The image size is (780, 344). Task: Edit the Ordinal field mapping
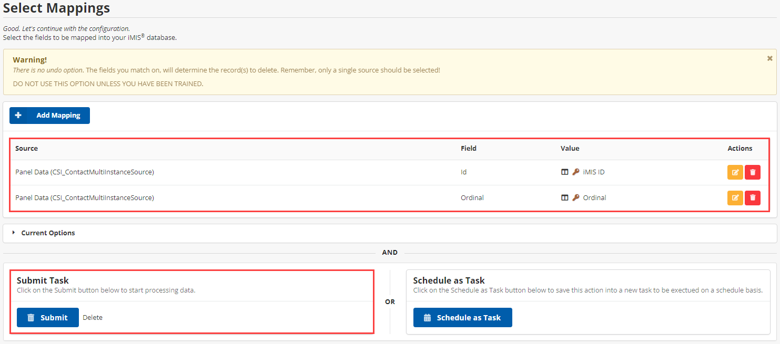[x=735, y=198]
